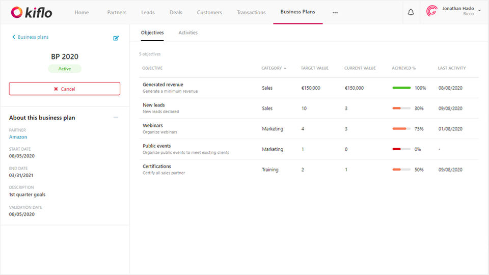Switch to the Activities tab

[x=188, y=33]
